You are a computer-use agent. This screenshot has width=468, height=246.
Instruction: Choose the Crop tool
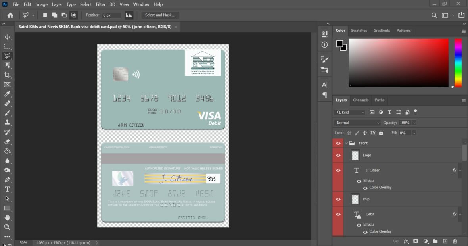tap(7, 75)
